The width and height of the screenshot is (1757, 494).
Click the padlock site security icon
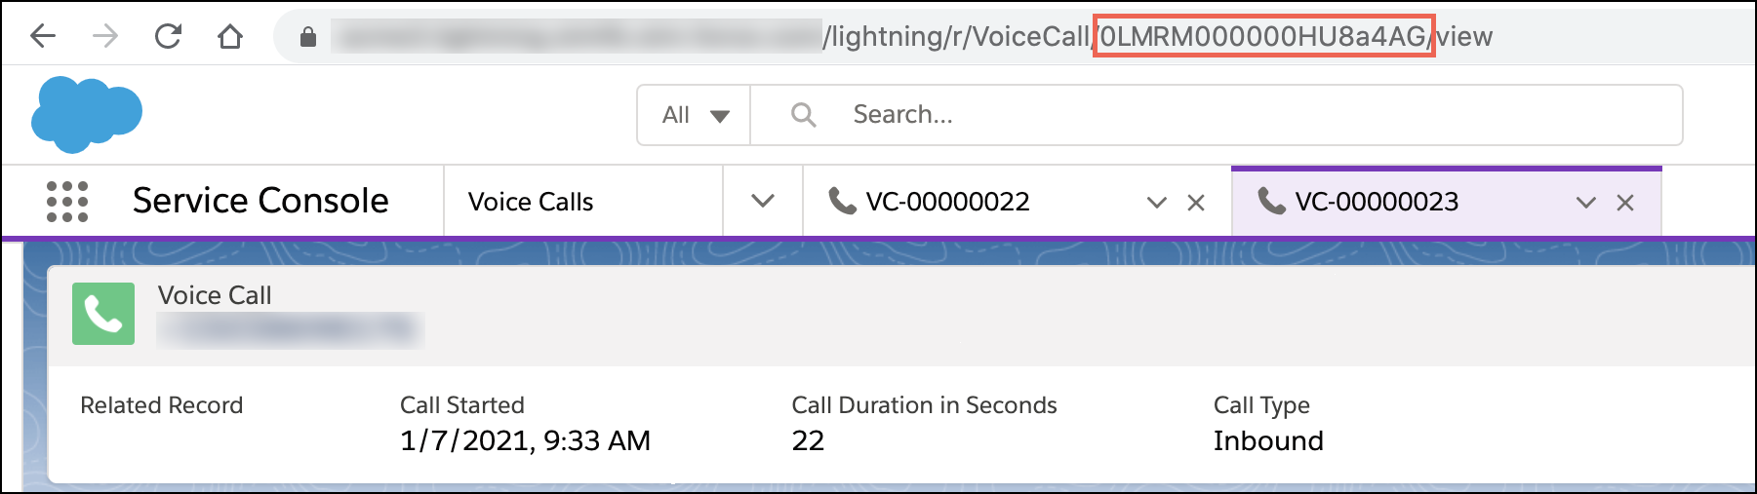coord(308,37)
